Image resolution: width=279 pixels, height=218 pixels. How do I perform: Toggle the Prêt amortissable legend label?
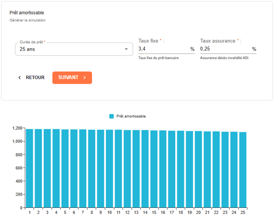pyautogui.click(x=131, y=116)
